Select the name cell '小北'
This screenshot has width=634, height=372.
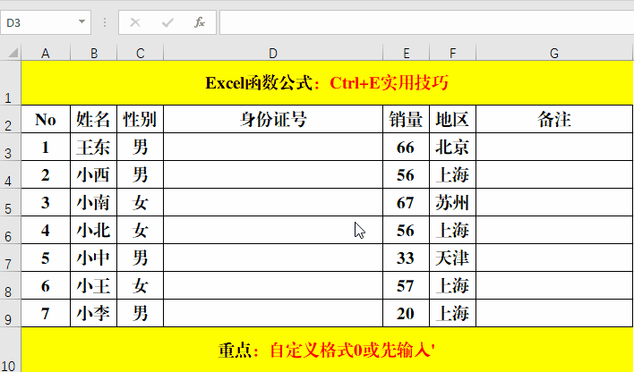pos(94,230)
